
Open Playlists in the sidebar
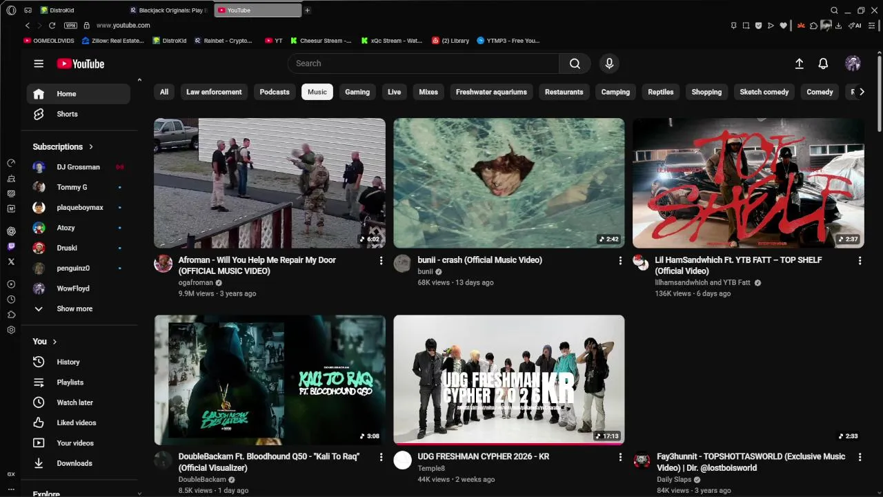pyautogui.click(x=78, y=382)
